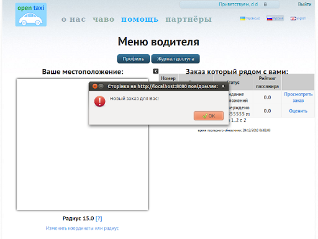Screen dimensions: 318x239
Task: Click the lock icon beside greeting
Action: click(265, 4)
